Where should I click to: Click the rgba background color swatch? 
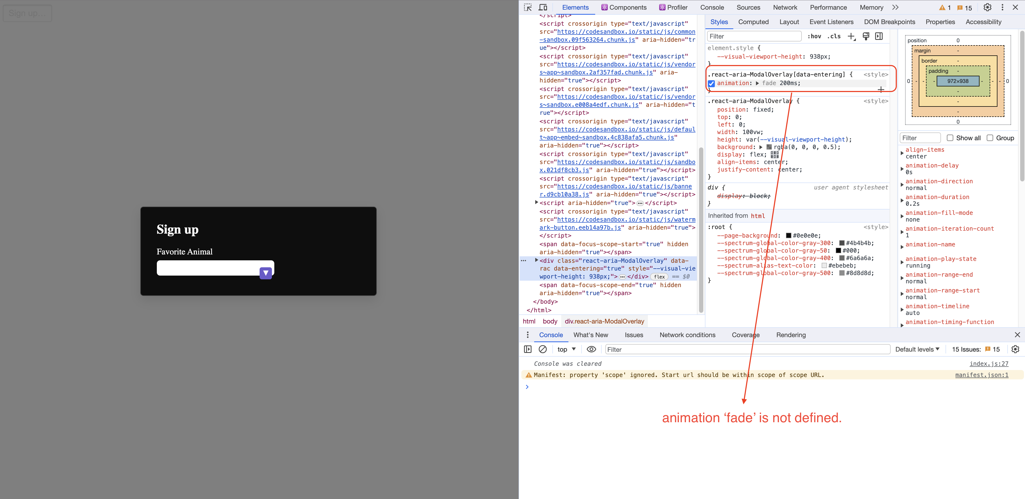click(769, 147)
